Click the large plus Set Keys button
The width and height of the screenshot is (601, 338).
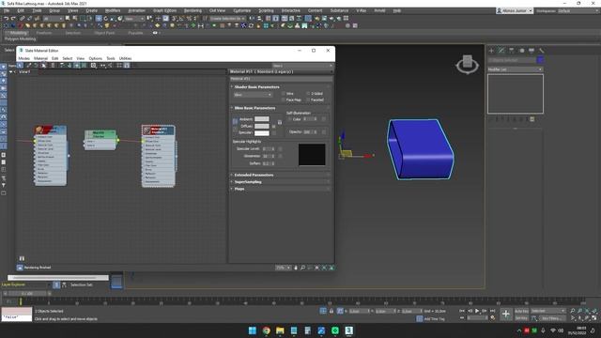(x=505, y=315)
